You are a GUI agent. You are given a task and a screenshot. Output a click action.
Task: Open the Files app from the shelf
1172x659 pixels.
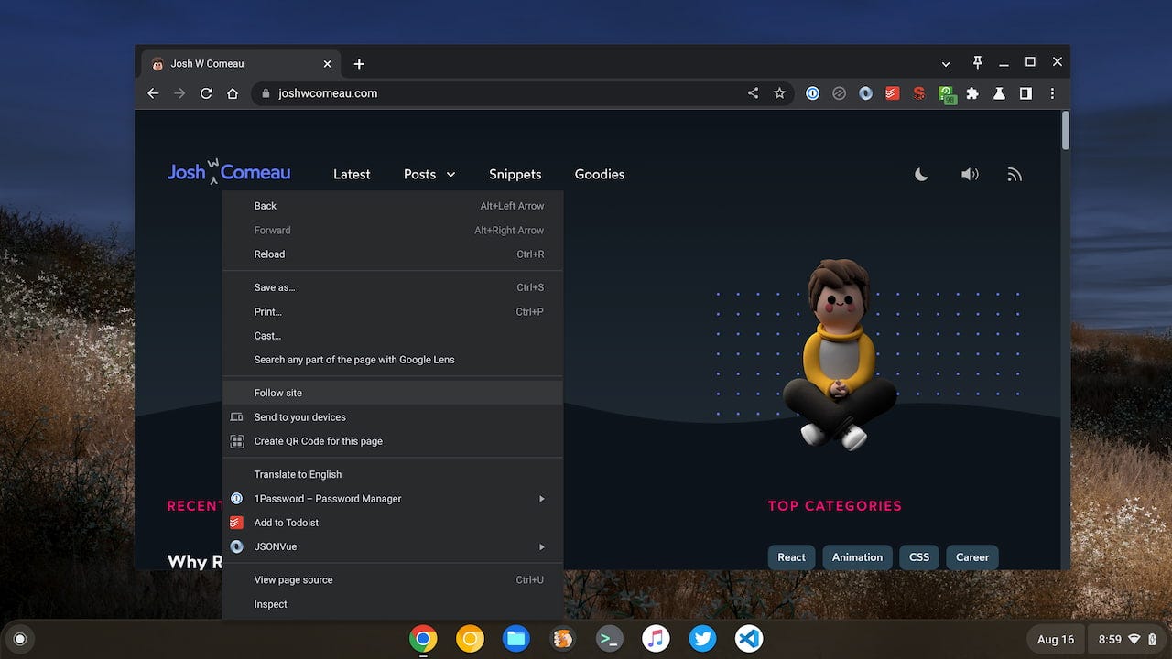pyautogui.click(x=516, y=639)
